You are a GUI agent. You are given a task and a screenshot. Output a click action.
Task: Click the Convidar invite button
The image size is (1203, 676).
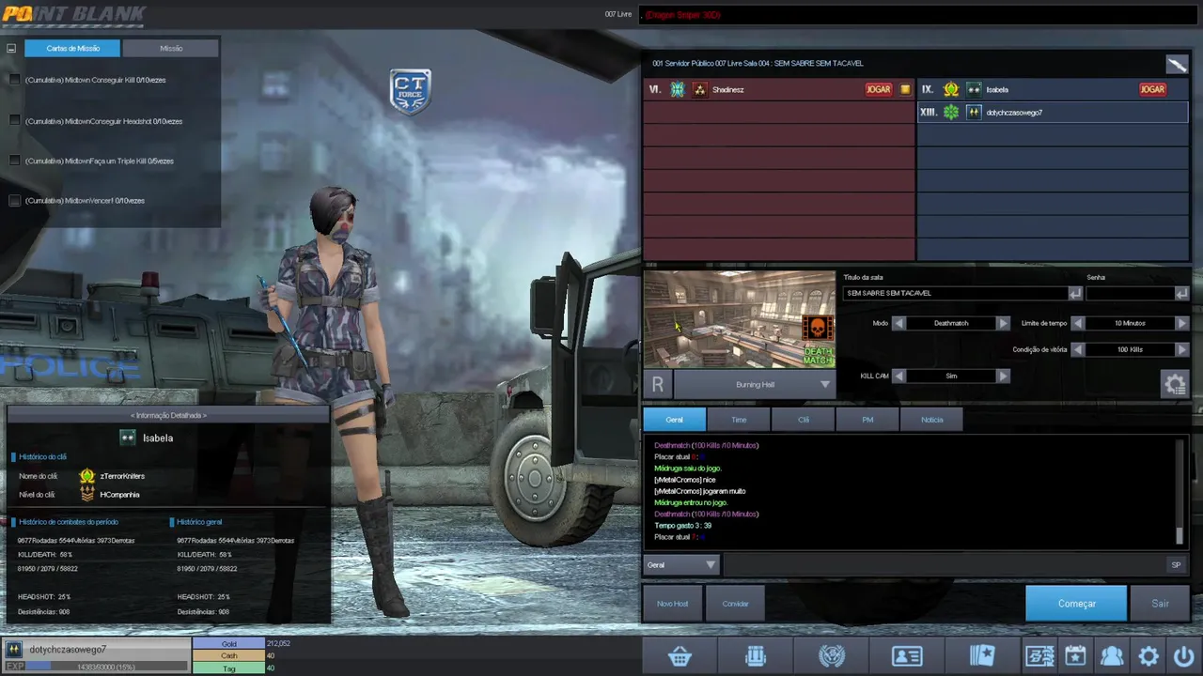pyautogui.click(x=735, y=604)
